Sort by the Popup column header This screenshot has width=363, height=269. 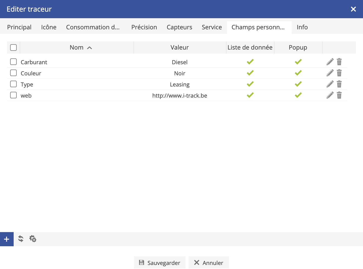298,48
